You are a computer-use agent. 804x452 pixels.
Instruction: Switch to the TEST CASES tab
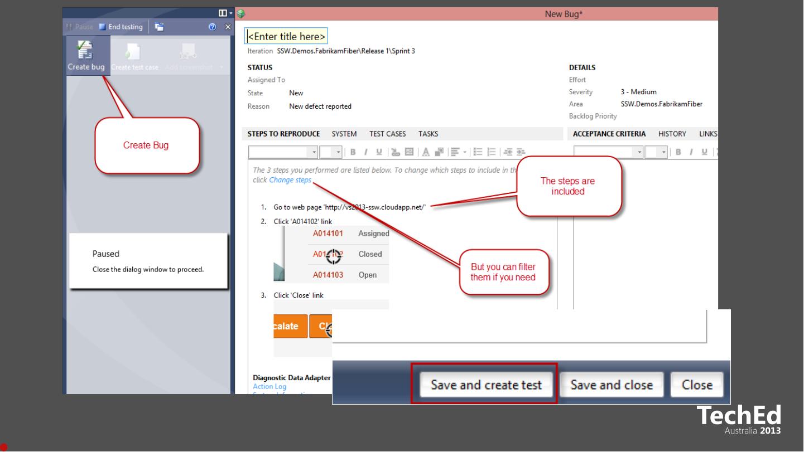point(387,134)
